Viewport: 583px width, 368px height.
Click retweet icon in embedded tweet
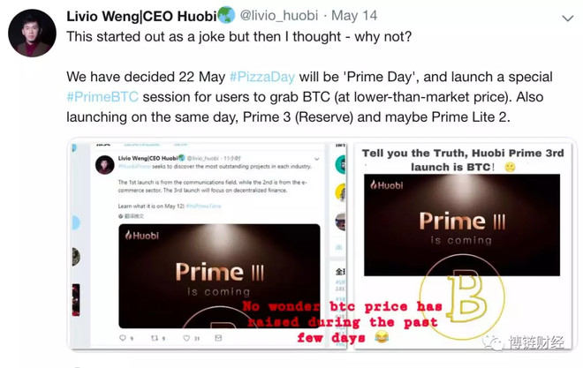pos(155,337)
